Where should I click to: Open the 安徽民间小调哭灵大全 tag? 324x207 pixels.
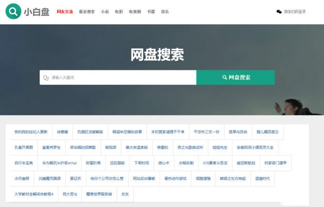tap(255, 148)
